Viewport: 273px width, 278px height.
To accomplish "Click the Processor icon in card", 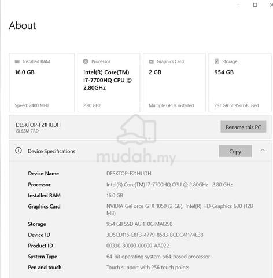I will [x=86, y=61].
